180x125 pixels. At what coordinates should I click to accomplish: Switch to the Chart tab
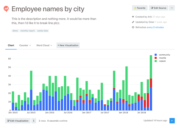click(x=11, y=45)
